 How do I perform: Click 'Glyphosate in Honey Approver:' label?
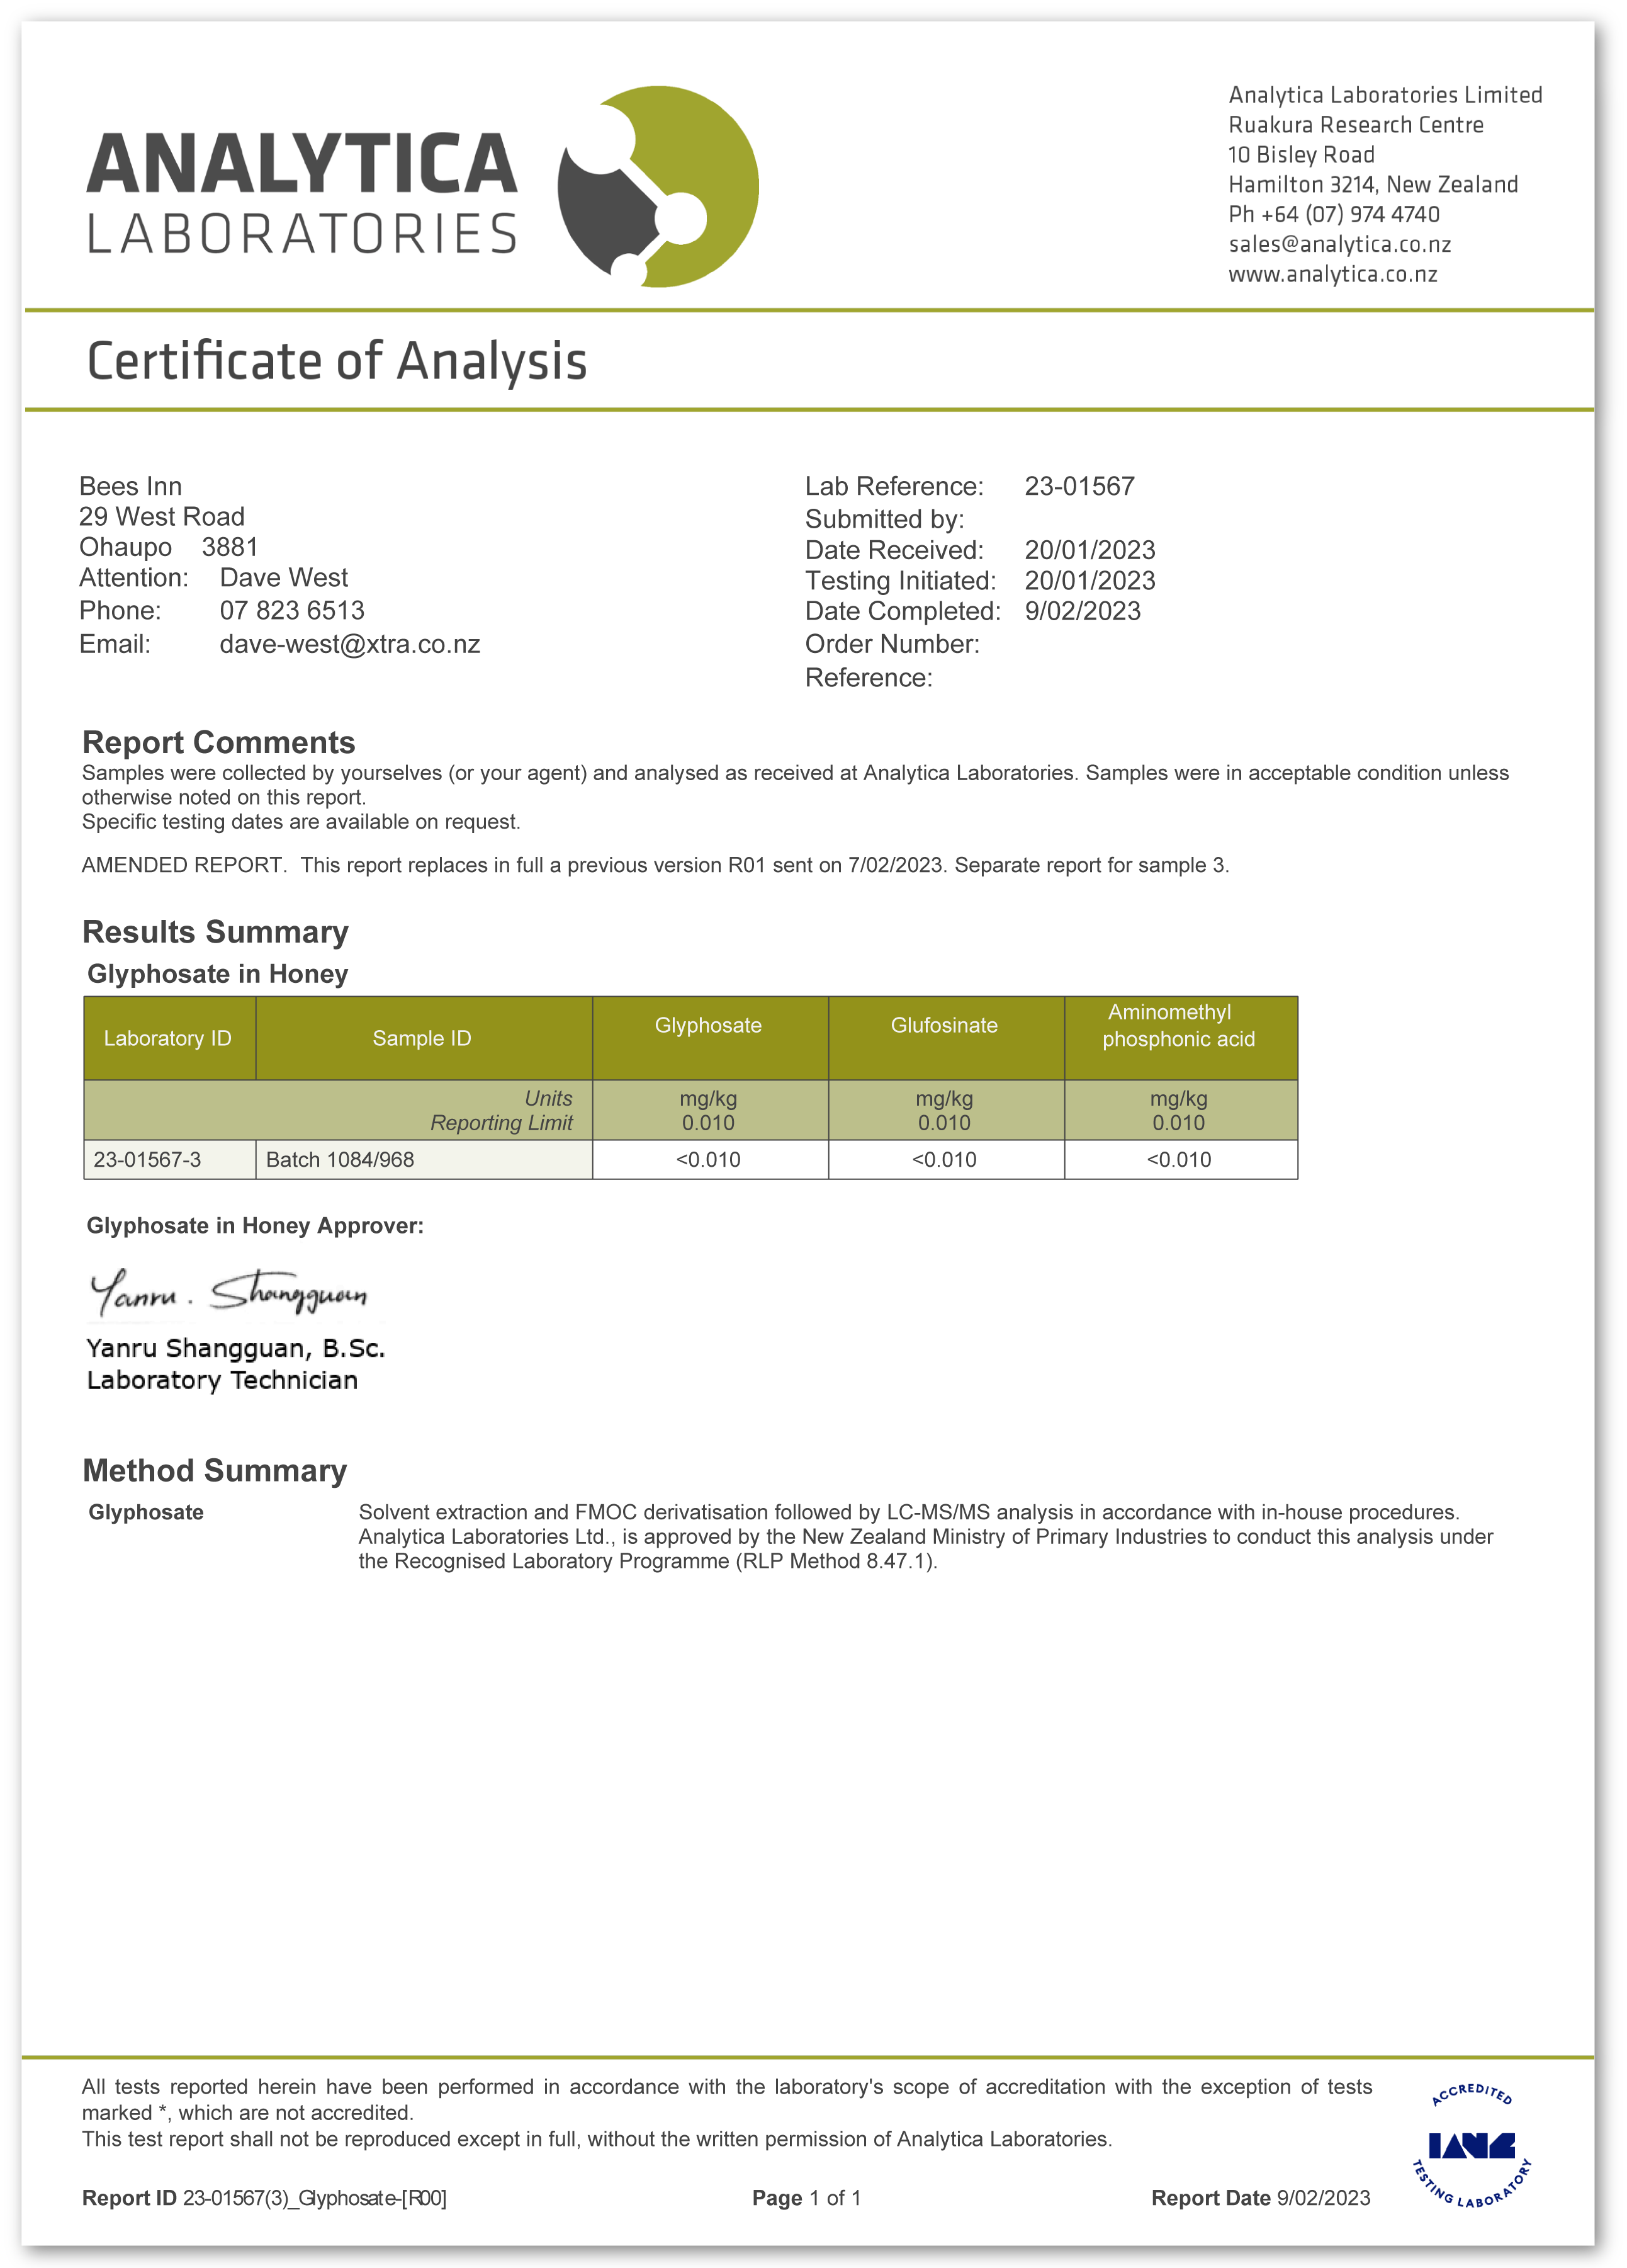pos(255,1227)
